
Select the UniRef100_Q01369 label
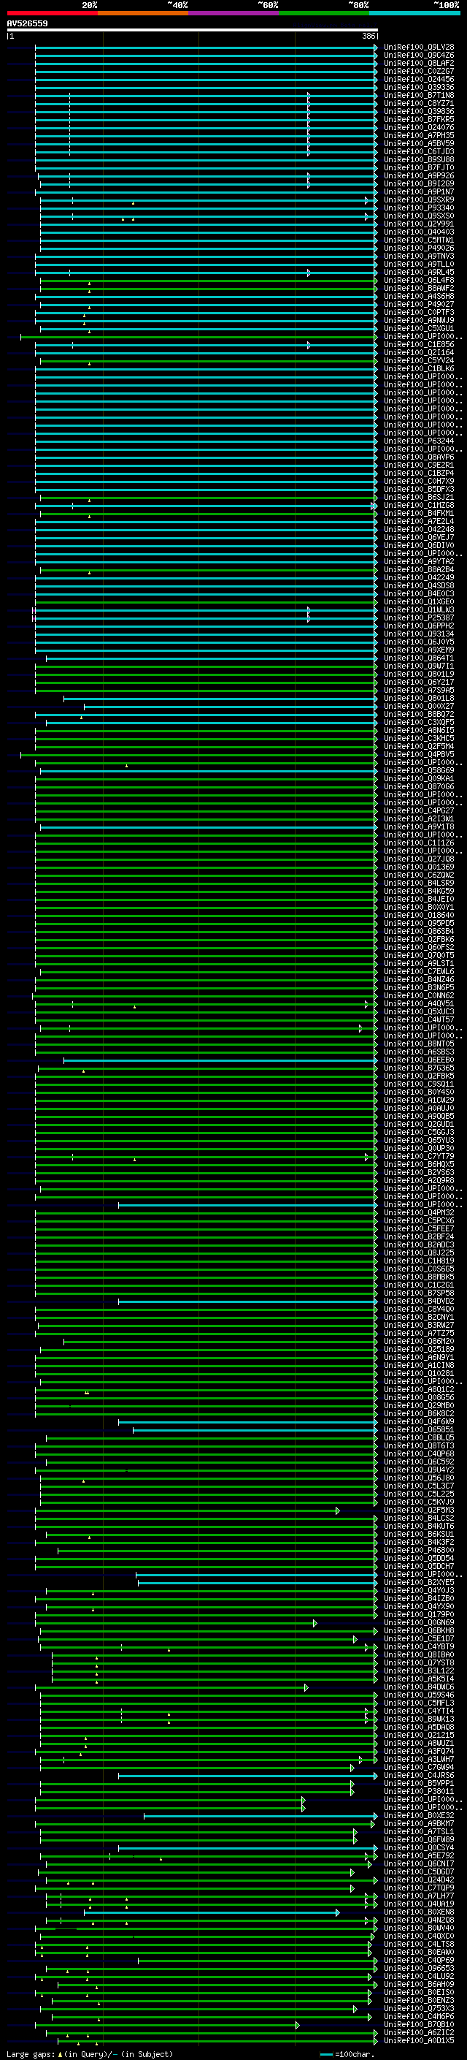click(x=419, y=867)
